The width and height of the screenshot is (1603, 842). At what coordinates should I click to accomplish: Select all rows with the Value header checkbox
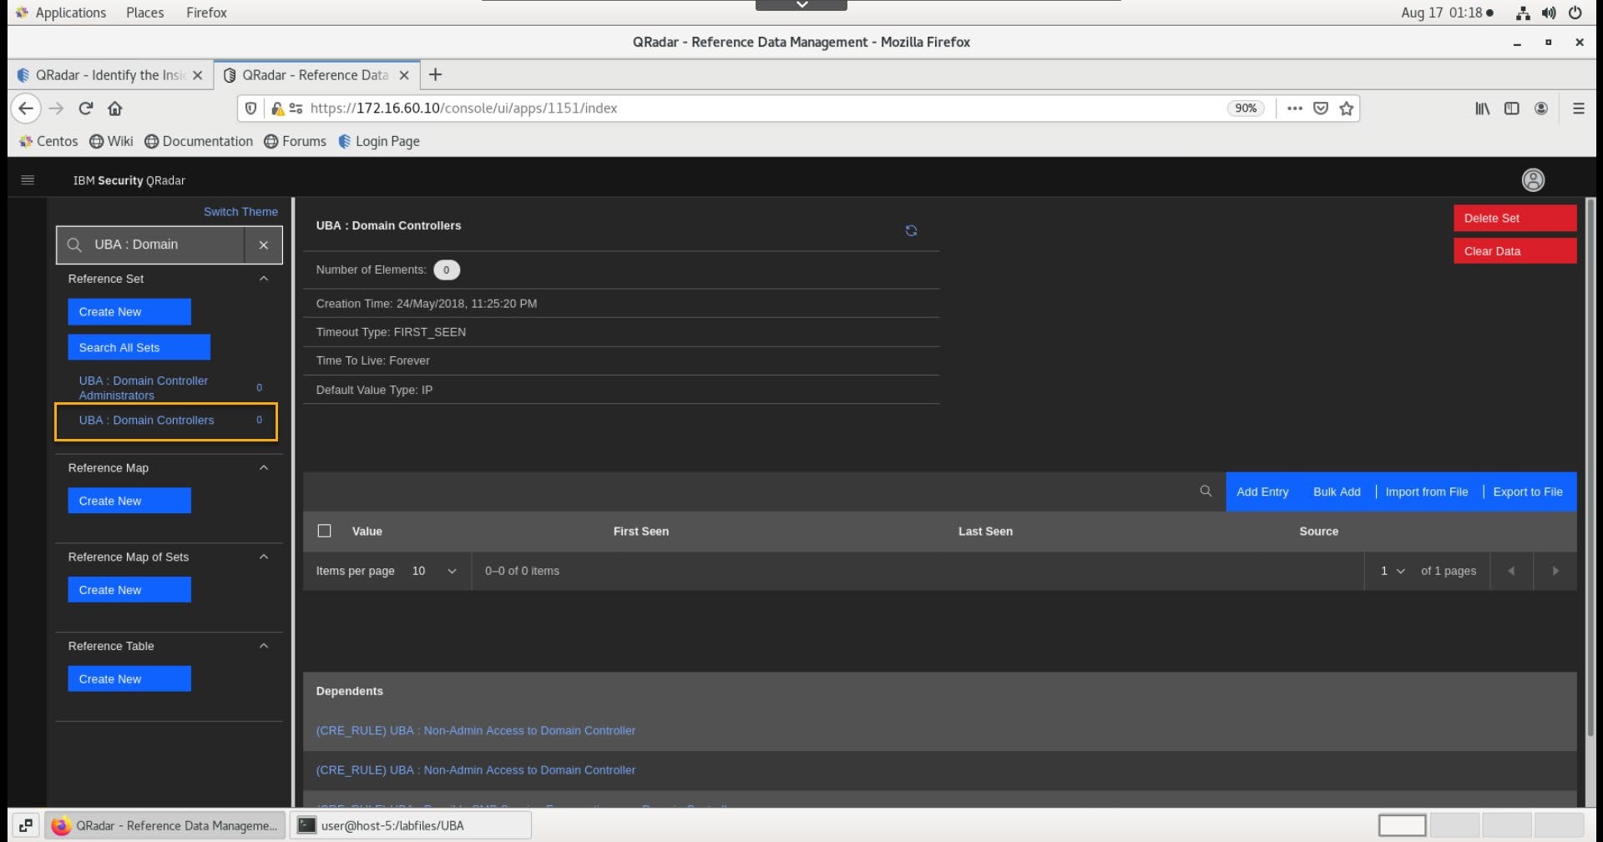coord(325,531)
